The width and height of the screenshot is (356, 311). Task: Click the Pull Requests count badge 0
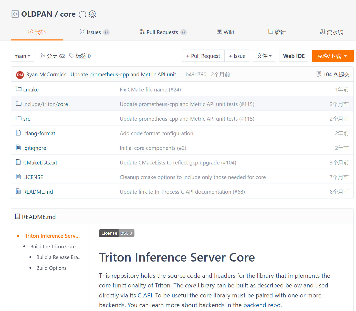pos(183,32)
